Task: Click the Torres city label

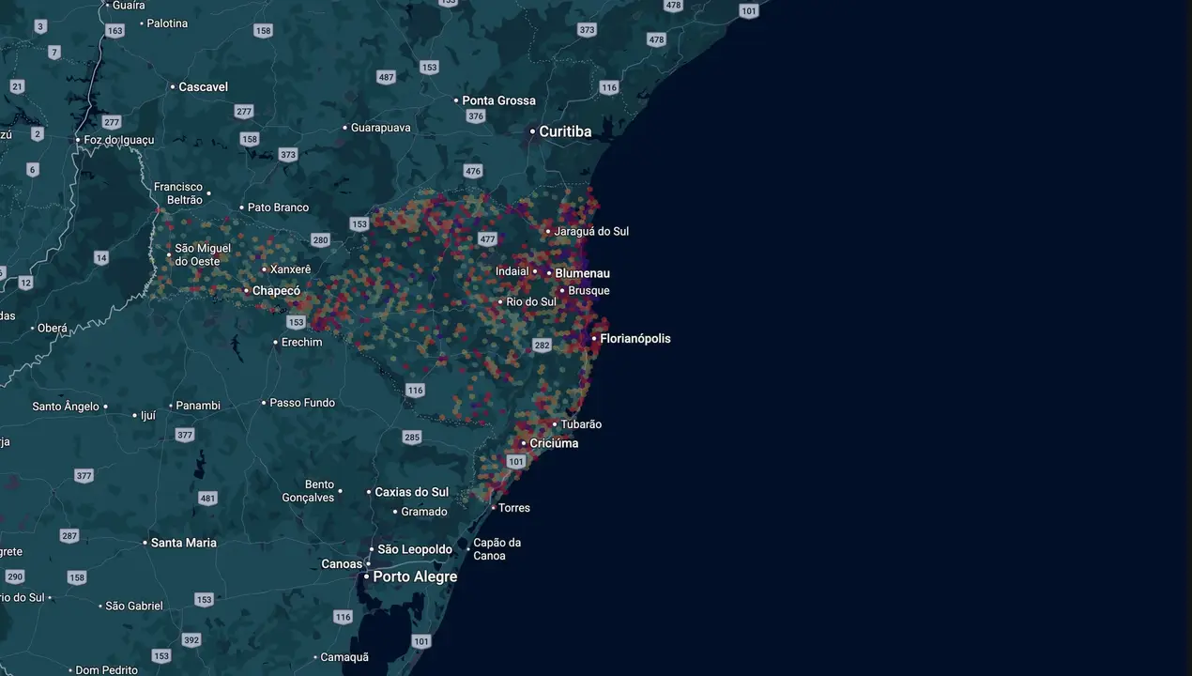Action: [x=514, y=508]
